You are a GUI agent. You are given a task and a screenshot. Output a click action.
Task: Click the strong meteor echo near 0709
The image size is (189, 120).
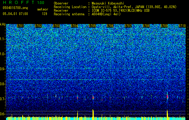[x=167, y=96]
